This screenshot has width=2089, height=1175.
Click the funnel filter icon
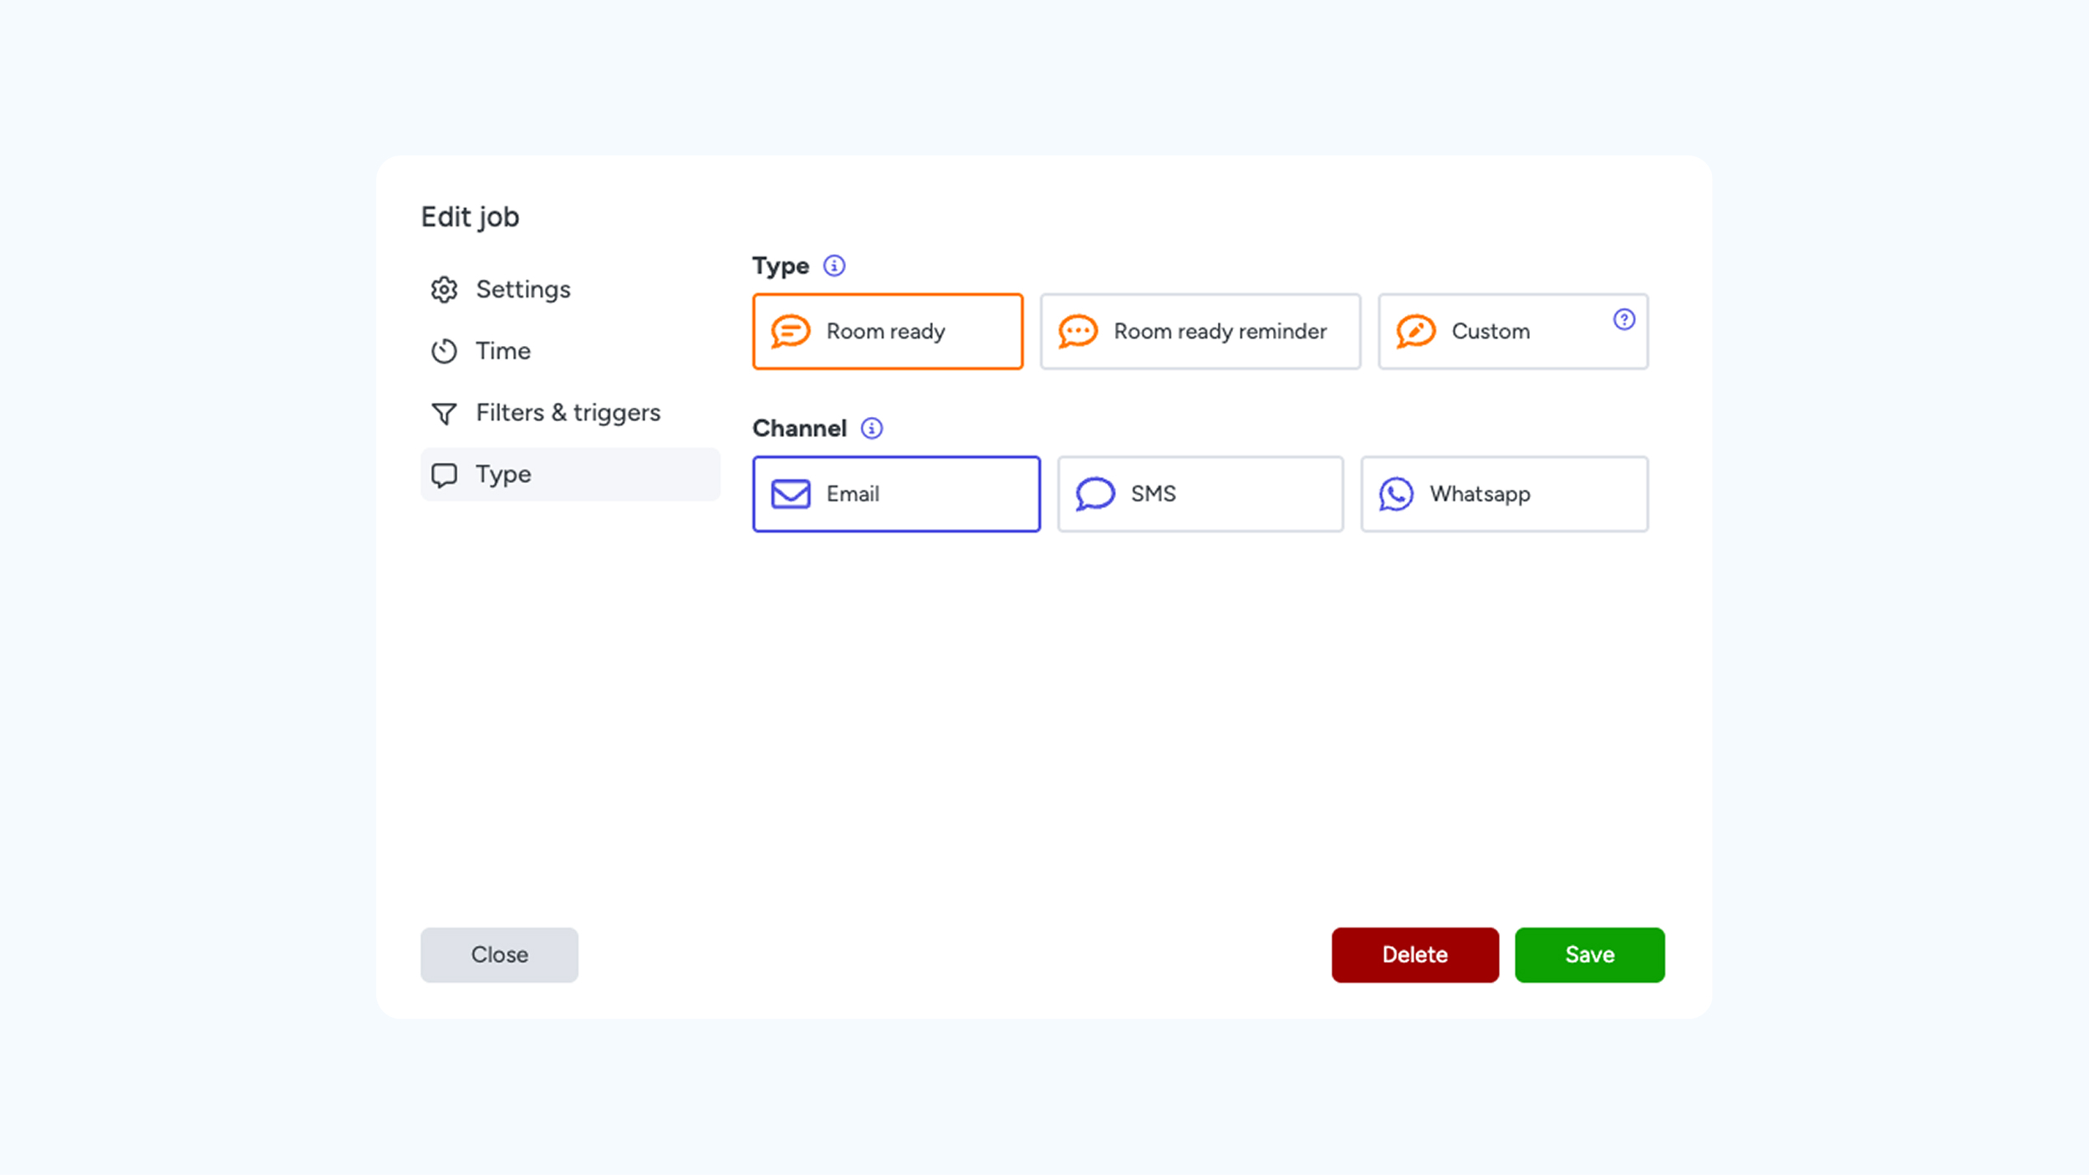(444, 413)
